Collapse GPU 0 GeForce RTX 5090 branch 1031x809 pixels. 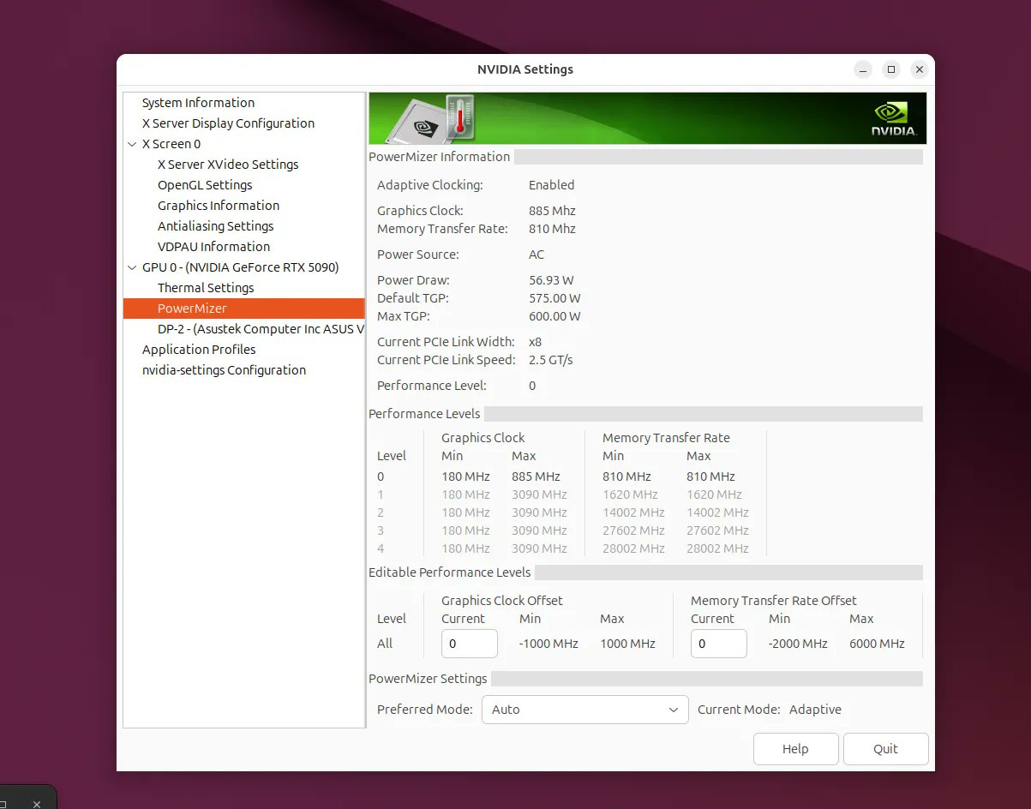click(x=131, y=267)
